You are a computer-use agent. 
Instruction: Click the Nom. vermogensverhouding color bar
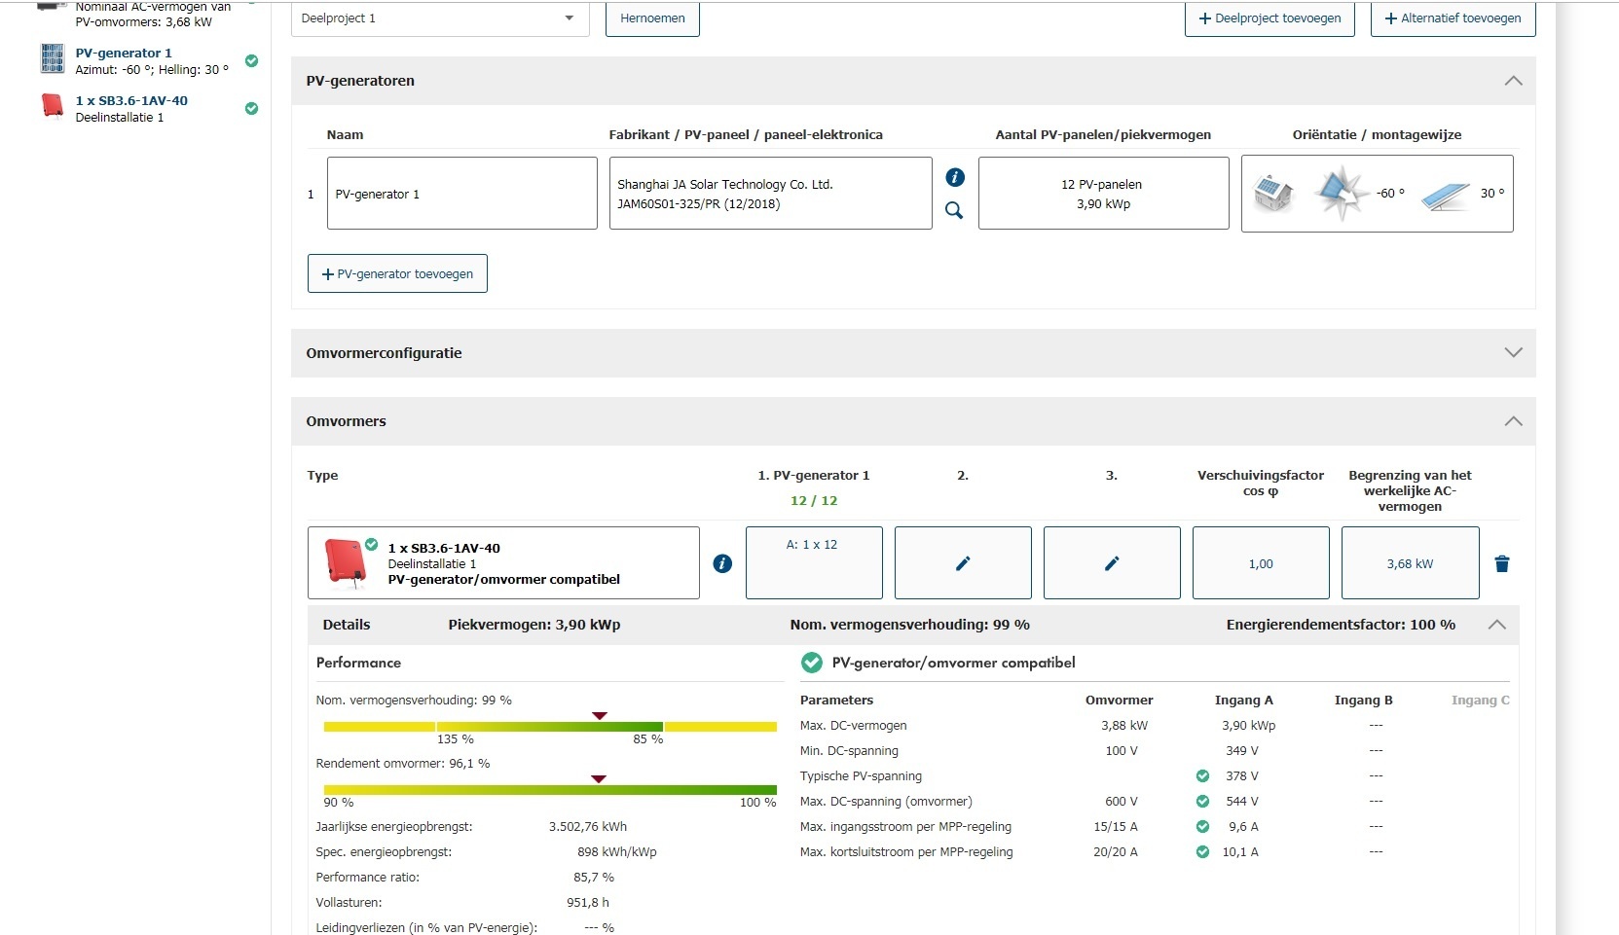(550, 727)
